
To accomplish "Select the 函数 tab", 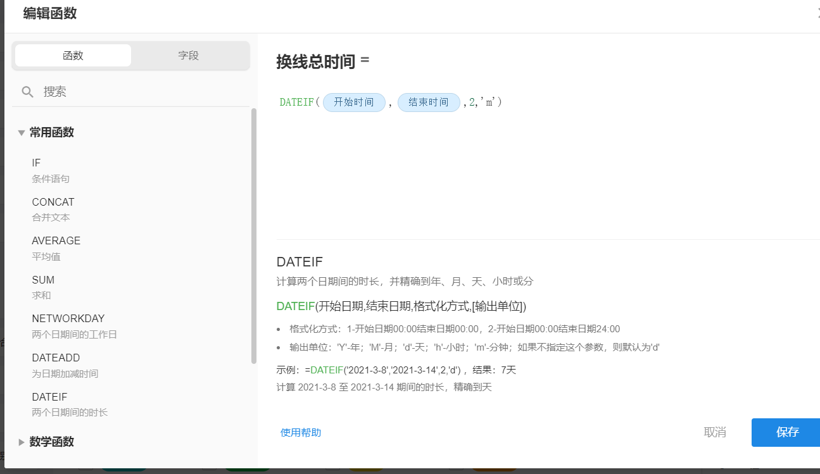I will 73,56.
